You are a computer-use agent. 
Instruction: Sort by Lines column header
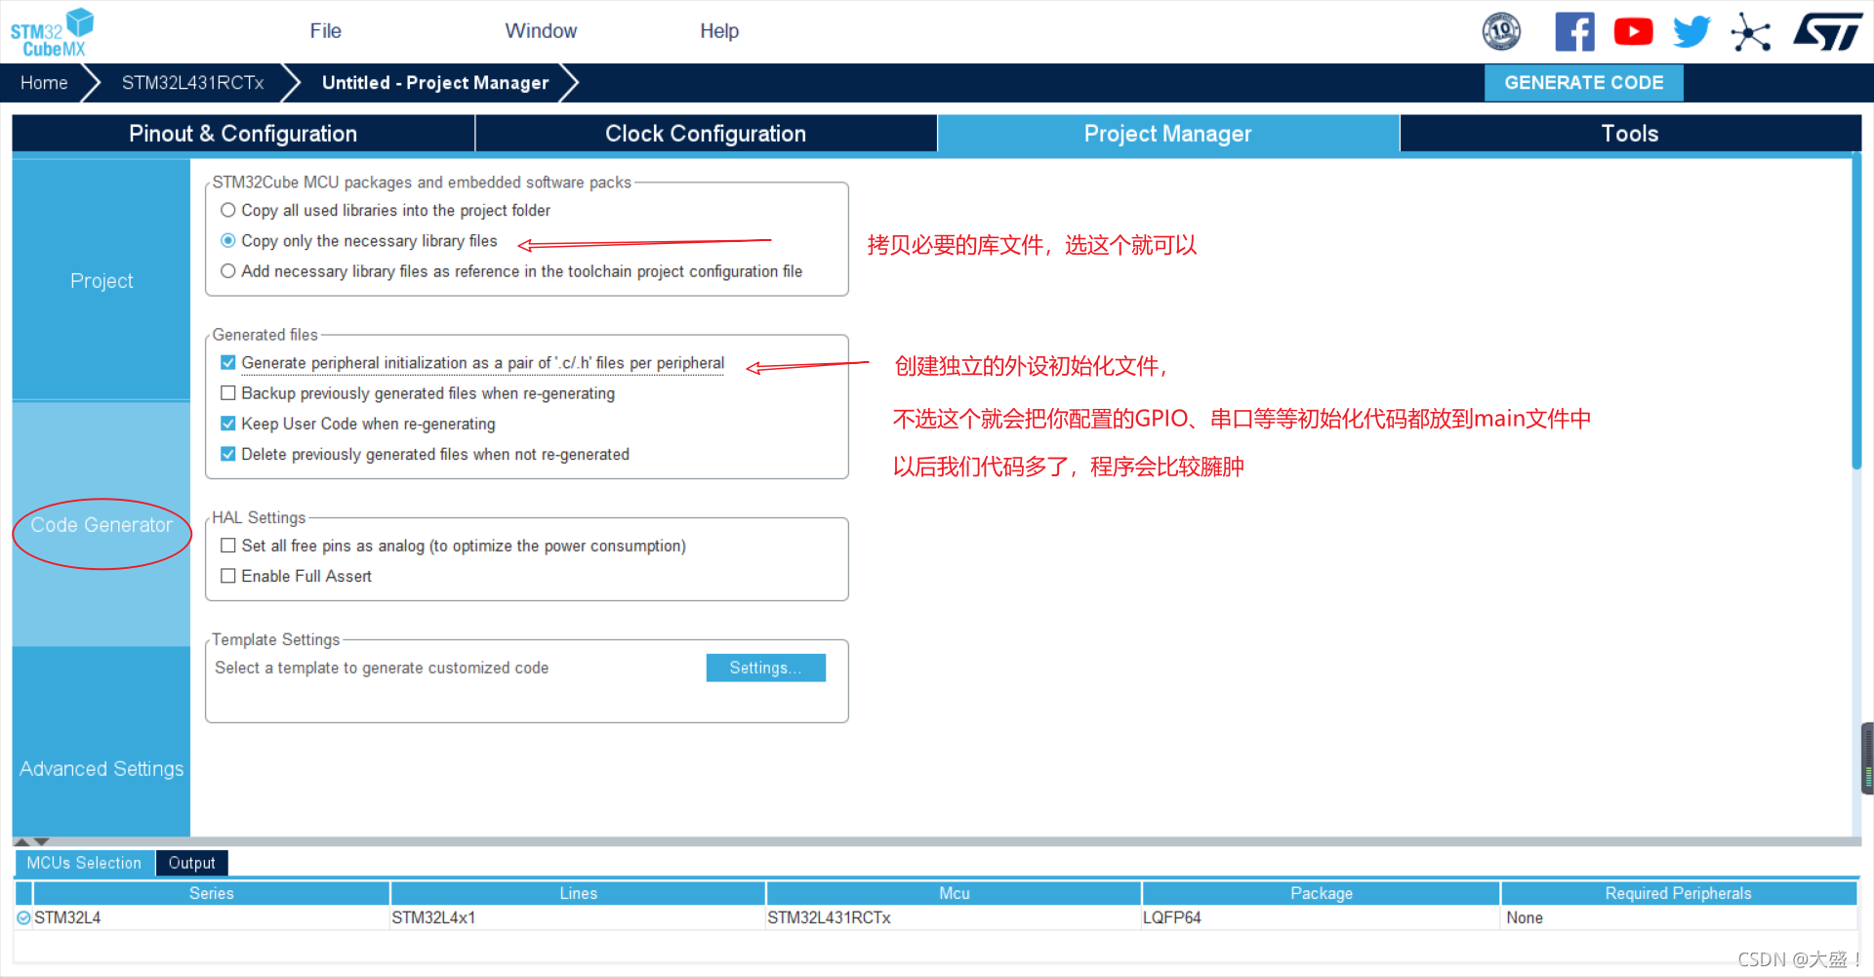click(x=578, y=893)
